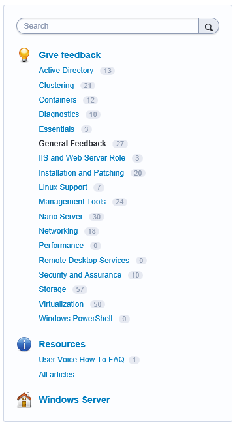Click the lightbulb icon beside Give feedback

pos(24,55)
